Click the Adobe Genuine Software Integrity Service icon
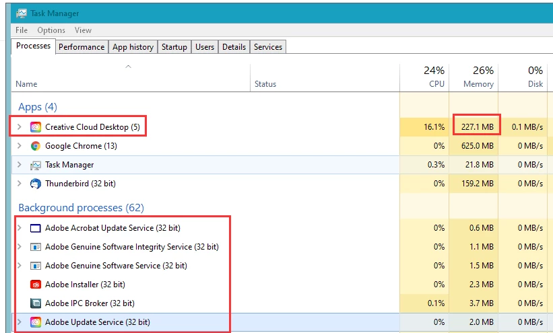This screenshot has width=553, height=333. (36, 247)
